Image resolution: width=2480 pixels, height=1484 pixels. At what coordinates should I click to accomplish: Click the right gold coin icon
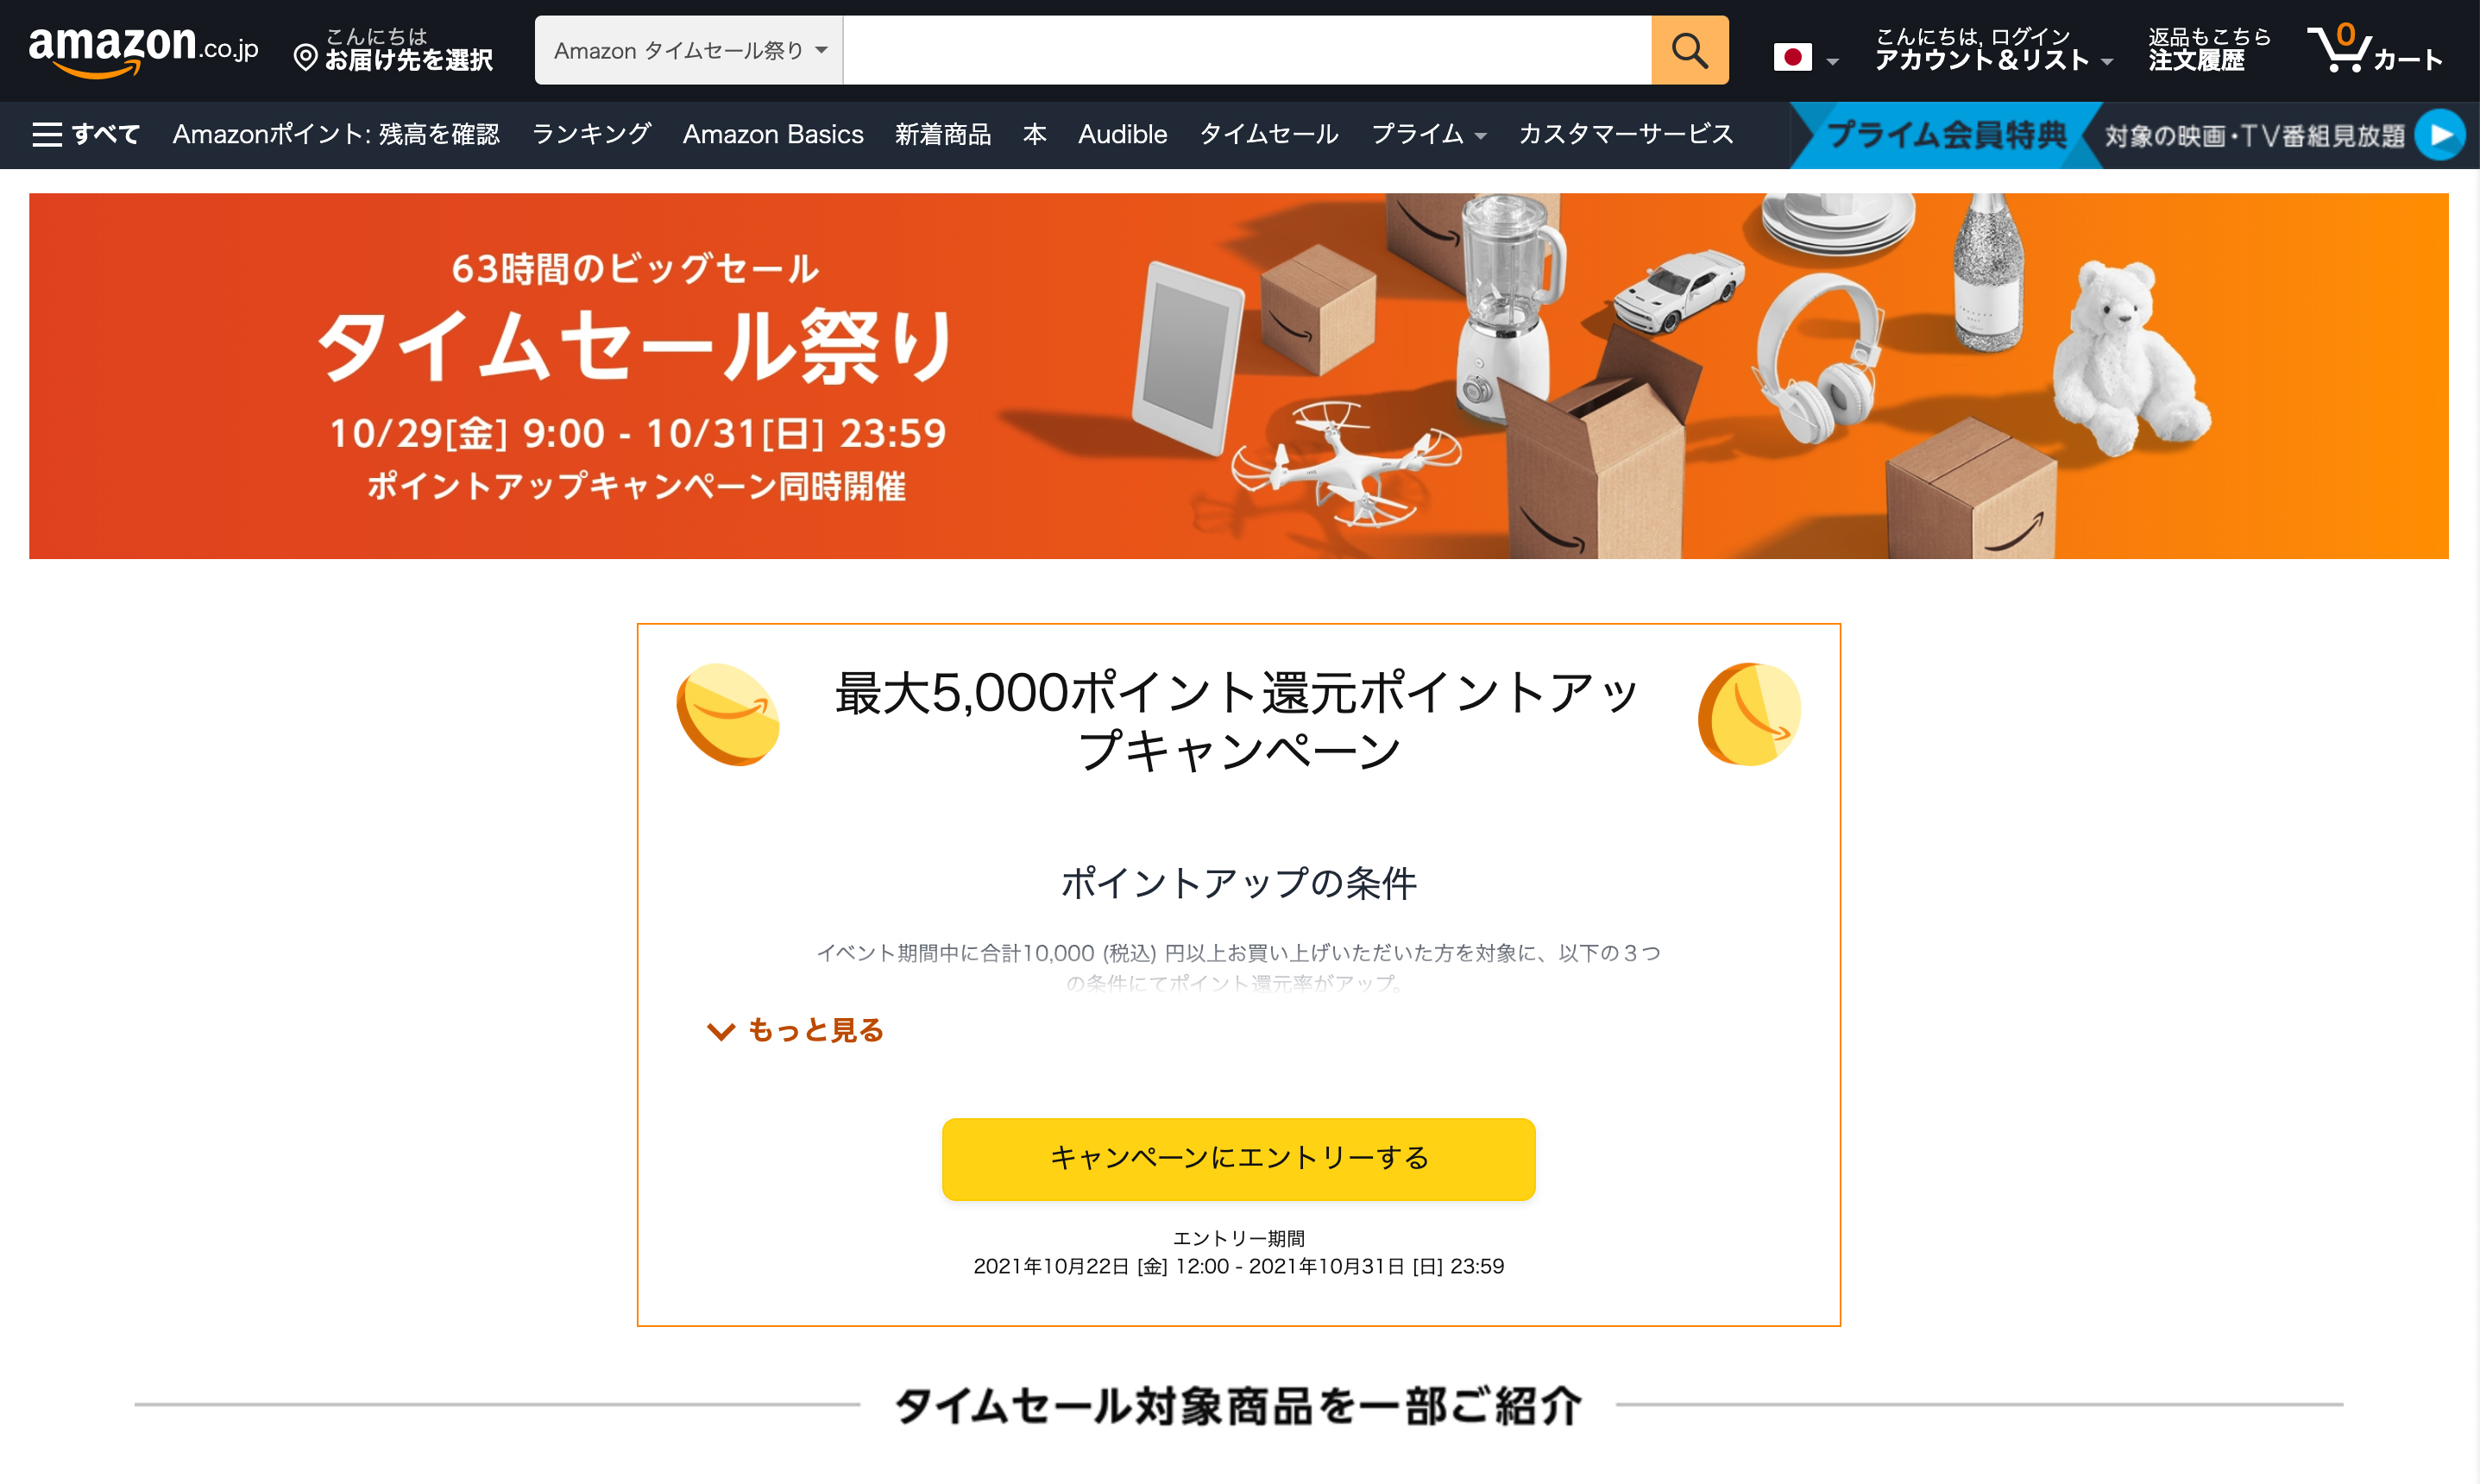click(1749, 714)
